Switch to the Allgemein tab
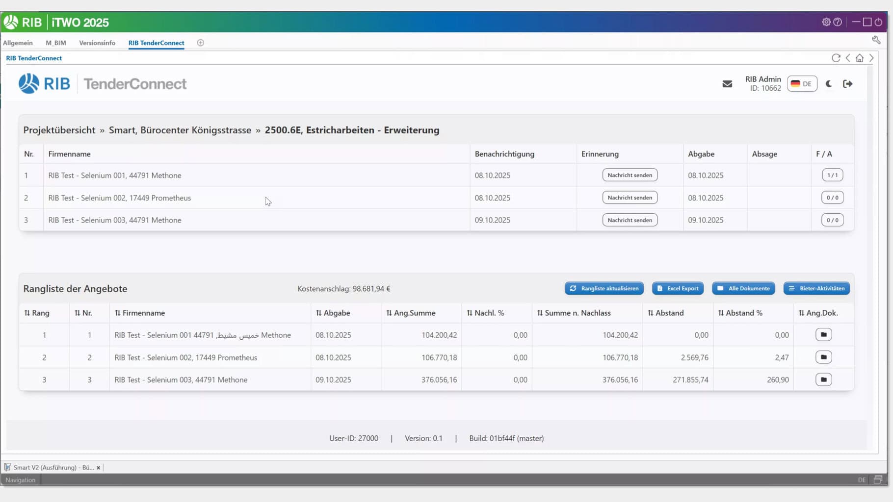The image size is (893, 502). coord(18,43)
